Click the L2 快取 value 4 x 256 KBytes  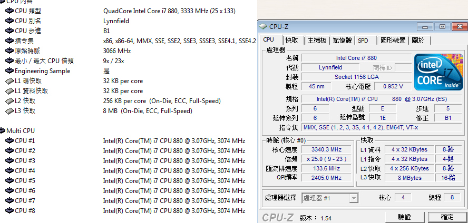[409, 168]
